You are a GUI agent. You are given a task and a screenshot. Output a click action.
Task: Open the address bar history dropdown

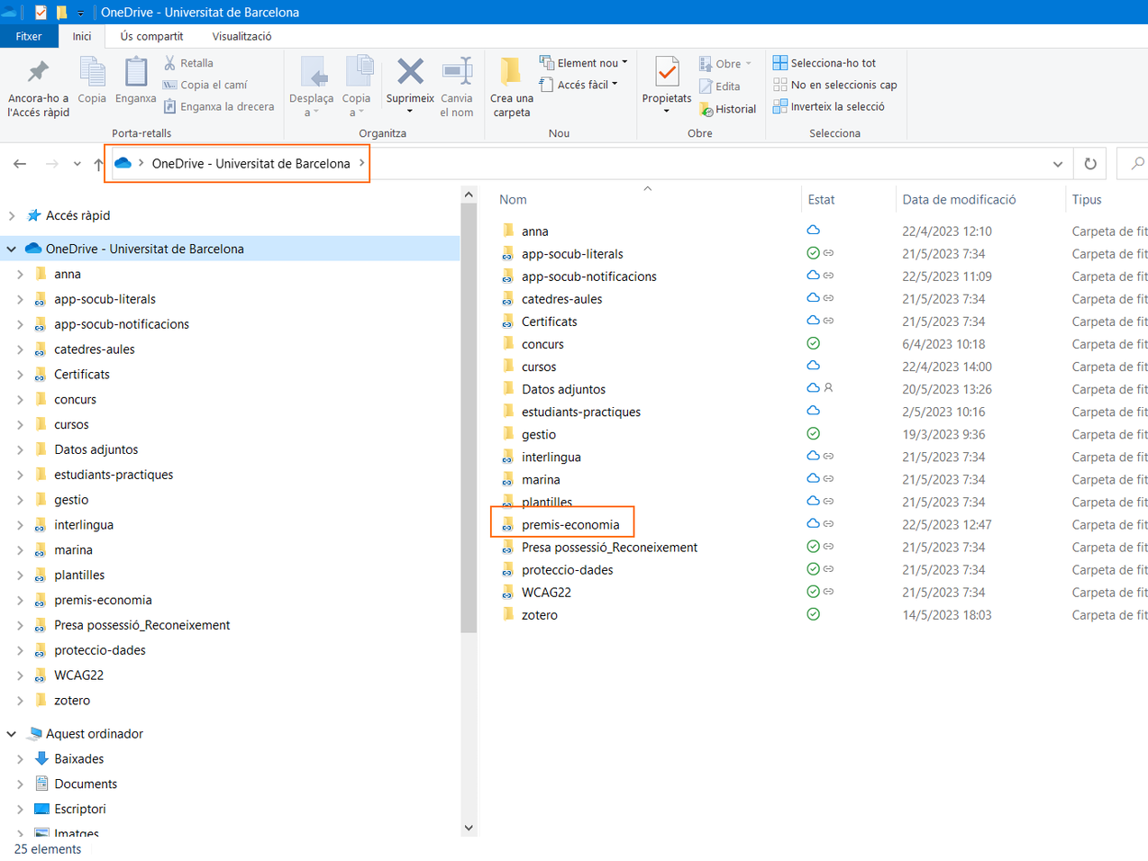[1057, 164]
